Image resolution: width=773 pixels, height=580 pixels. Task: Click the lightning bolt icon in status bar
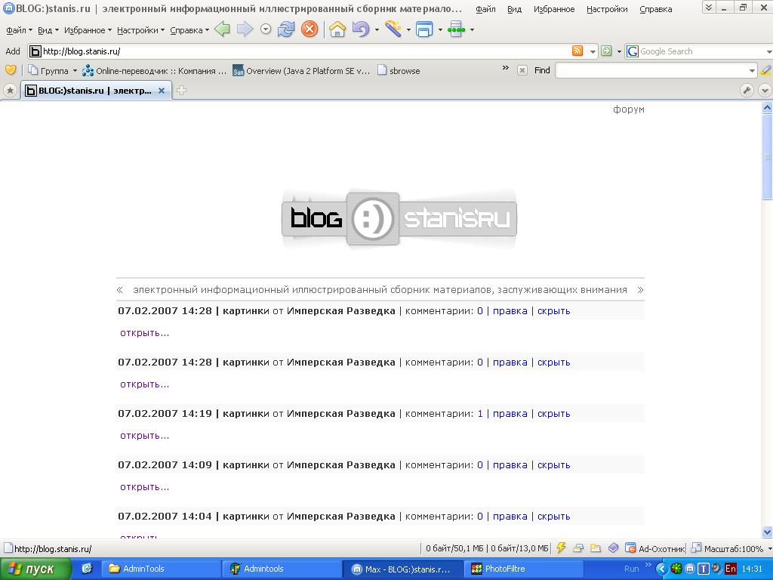561,548
